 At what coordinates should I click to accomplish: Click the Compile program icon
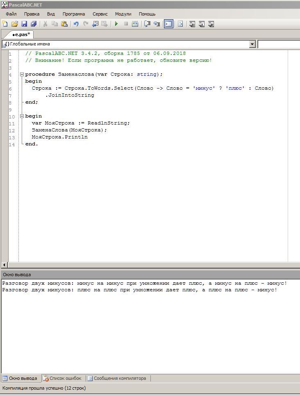tap(135, 24)
